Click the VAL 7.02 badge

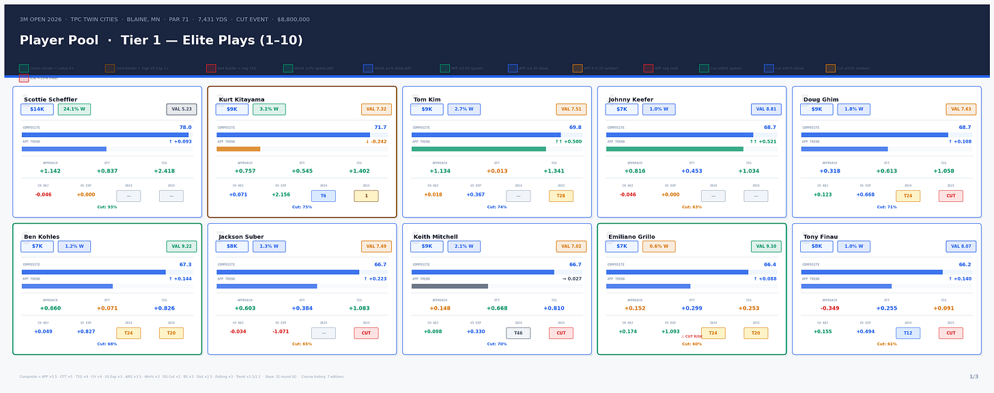(x=571, y=246)
